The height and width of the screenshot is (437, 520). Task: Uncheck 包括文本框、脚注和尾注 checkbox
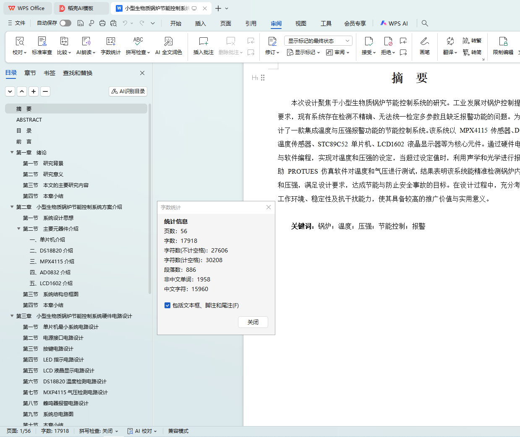(x=167, y=305)
